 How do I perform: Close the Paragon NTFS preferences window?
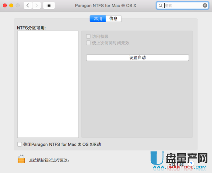5,6
